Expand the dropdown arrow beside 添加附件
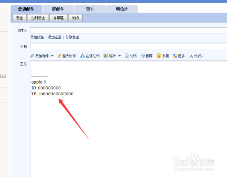Viewport: 227px width, 177px height. (52, 56)
